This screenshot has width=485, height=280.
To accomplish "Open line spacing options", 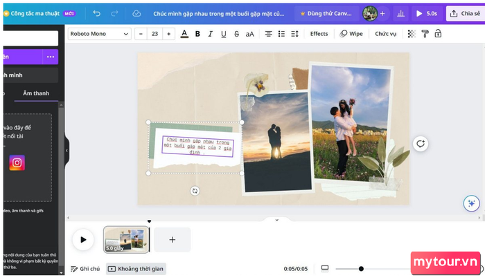I will pyautogui.click(x=294, y=34).
